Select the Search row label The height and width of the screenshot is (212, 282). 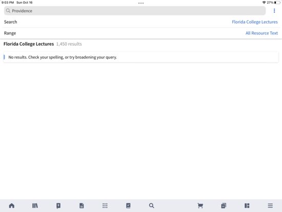[x=10, y=22]
